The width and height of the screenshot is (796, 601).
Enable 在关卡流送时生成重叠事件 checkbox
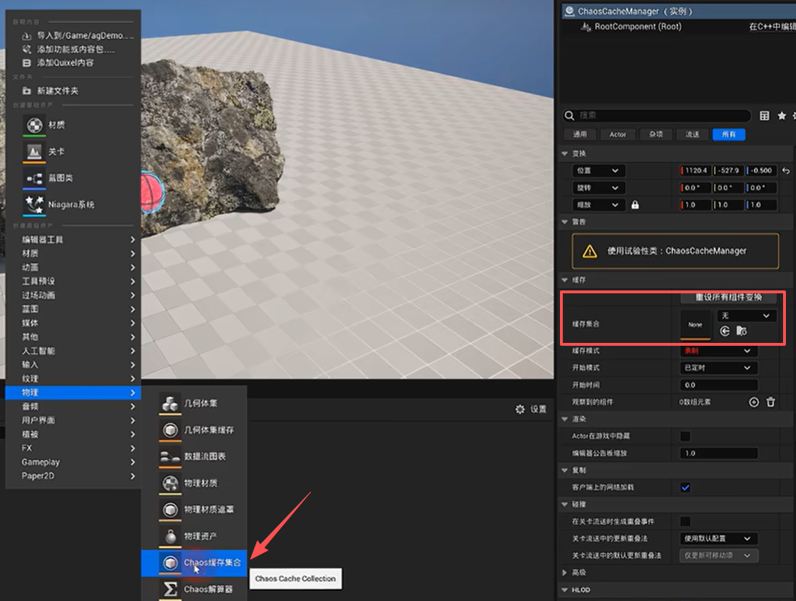(x=685, y=521)
